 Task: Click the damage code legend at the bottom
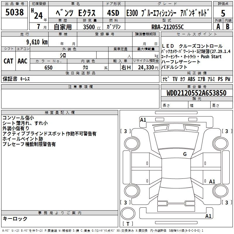click(103, 231)
